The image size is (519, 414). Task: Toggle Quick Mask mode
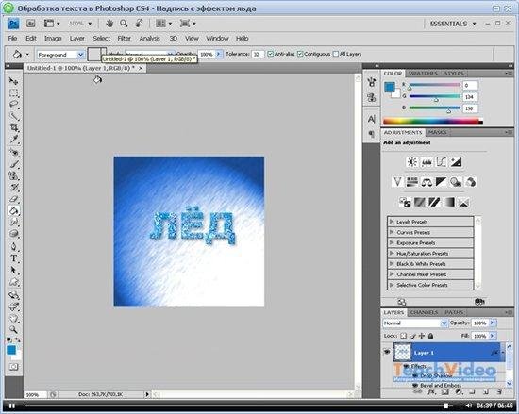point(13,367)
